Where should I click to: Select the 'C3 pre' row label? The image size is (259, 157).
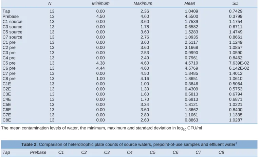pyautogui.click(x=9, y=53)
